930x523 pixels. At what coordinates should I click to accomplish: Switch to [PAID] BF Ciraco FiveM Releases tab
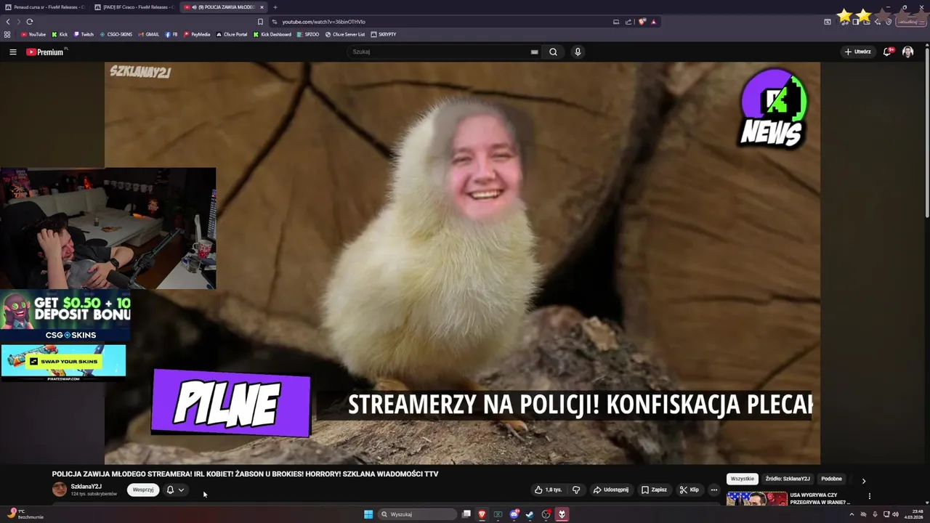click(134, 7)
